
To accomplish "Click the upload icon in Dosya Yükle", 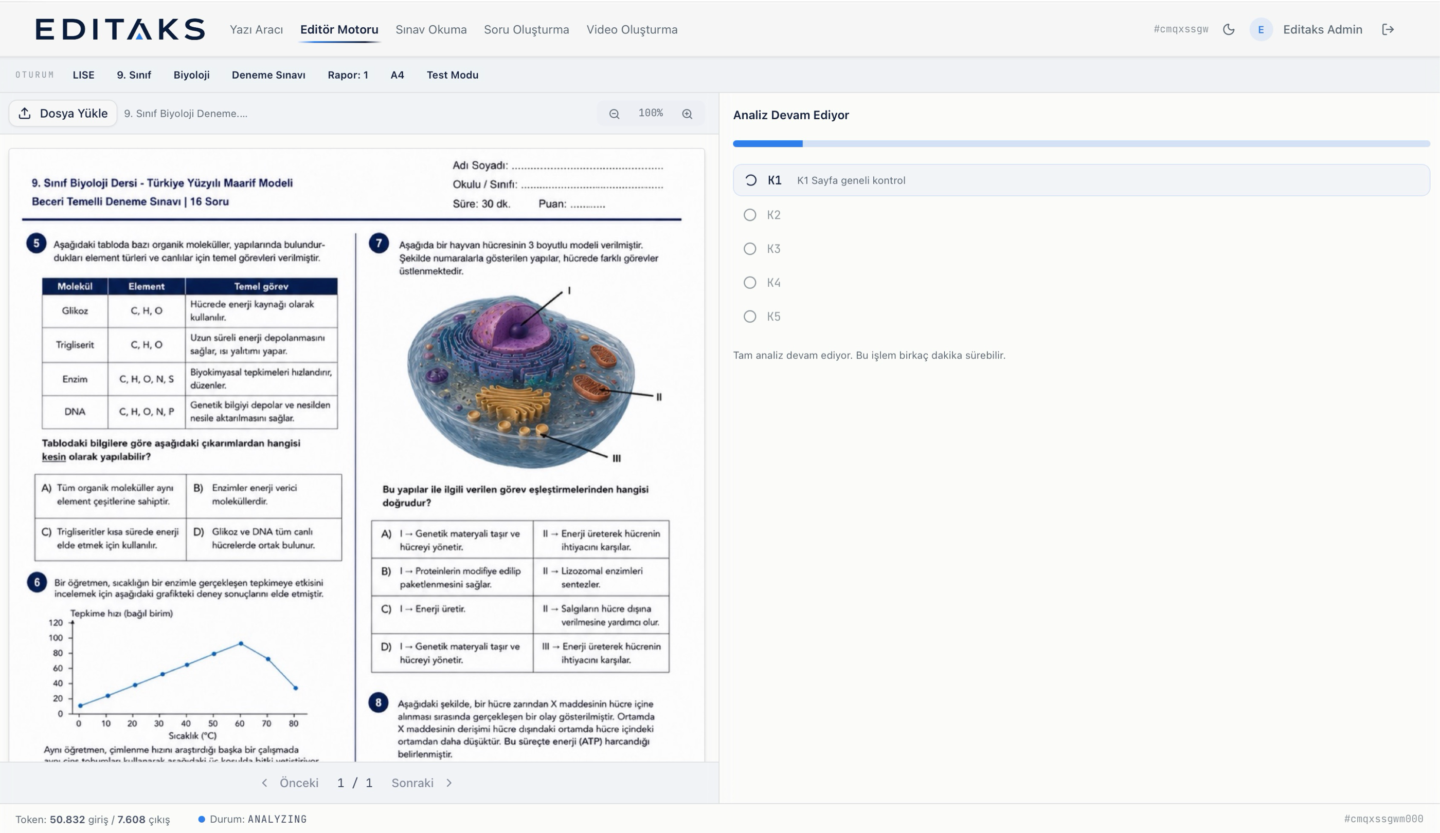I will pyautogui.click(x=25, y=113).
